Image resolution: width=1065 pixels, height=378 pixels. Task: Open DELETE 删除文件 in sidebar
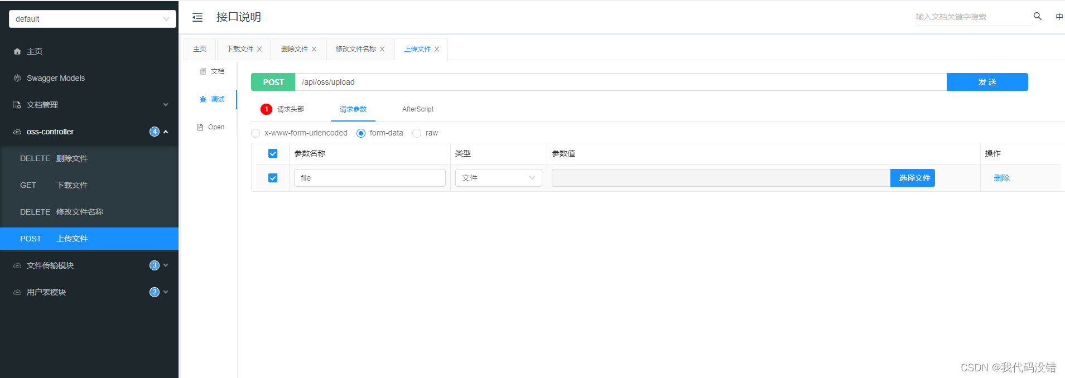[x=89, y=158]
